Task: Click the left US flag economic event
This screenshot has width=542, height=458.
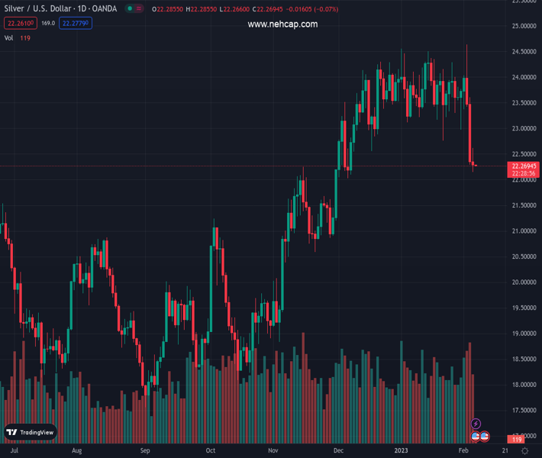Action: tap(475, 436)
